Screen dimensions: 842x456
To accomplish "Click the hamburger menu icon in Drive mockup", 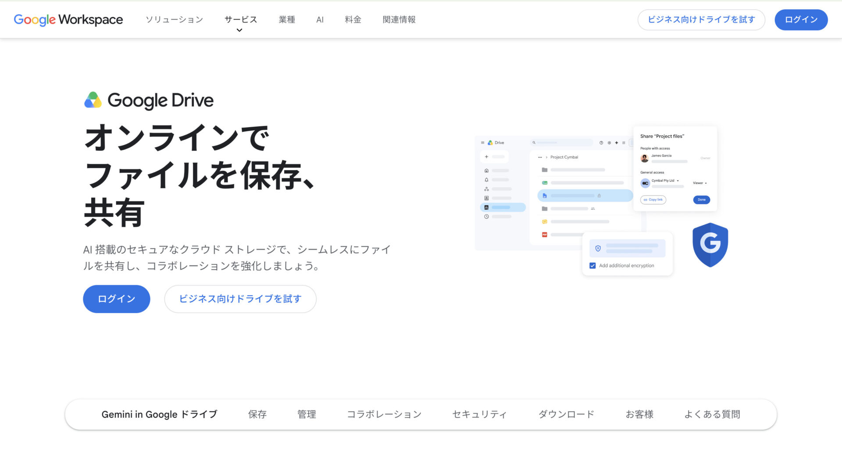I will tap(482, 142).
